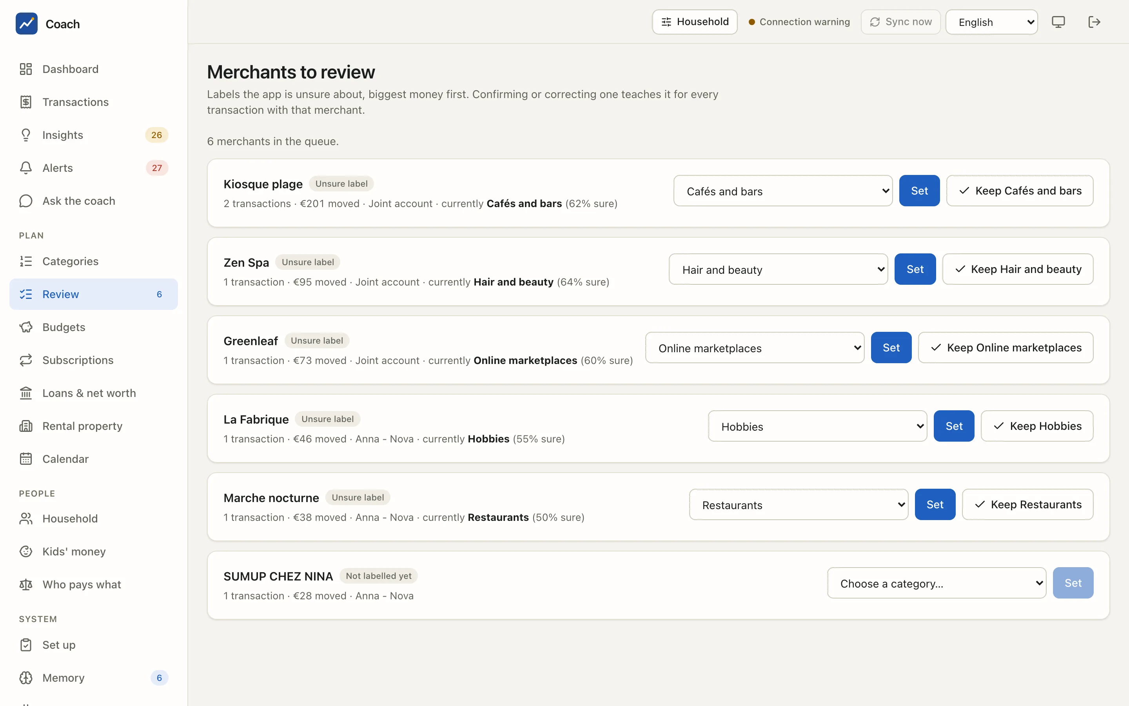Image resolution: width=1129 pixels, height=706 pixels.
Task: Open Calendar icon in sidebar
Action: [25, 459]
